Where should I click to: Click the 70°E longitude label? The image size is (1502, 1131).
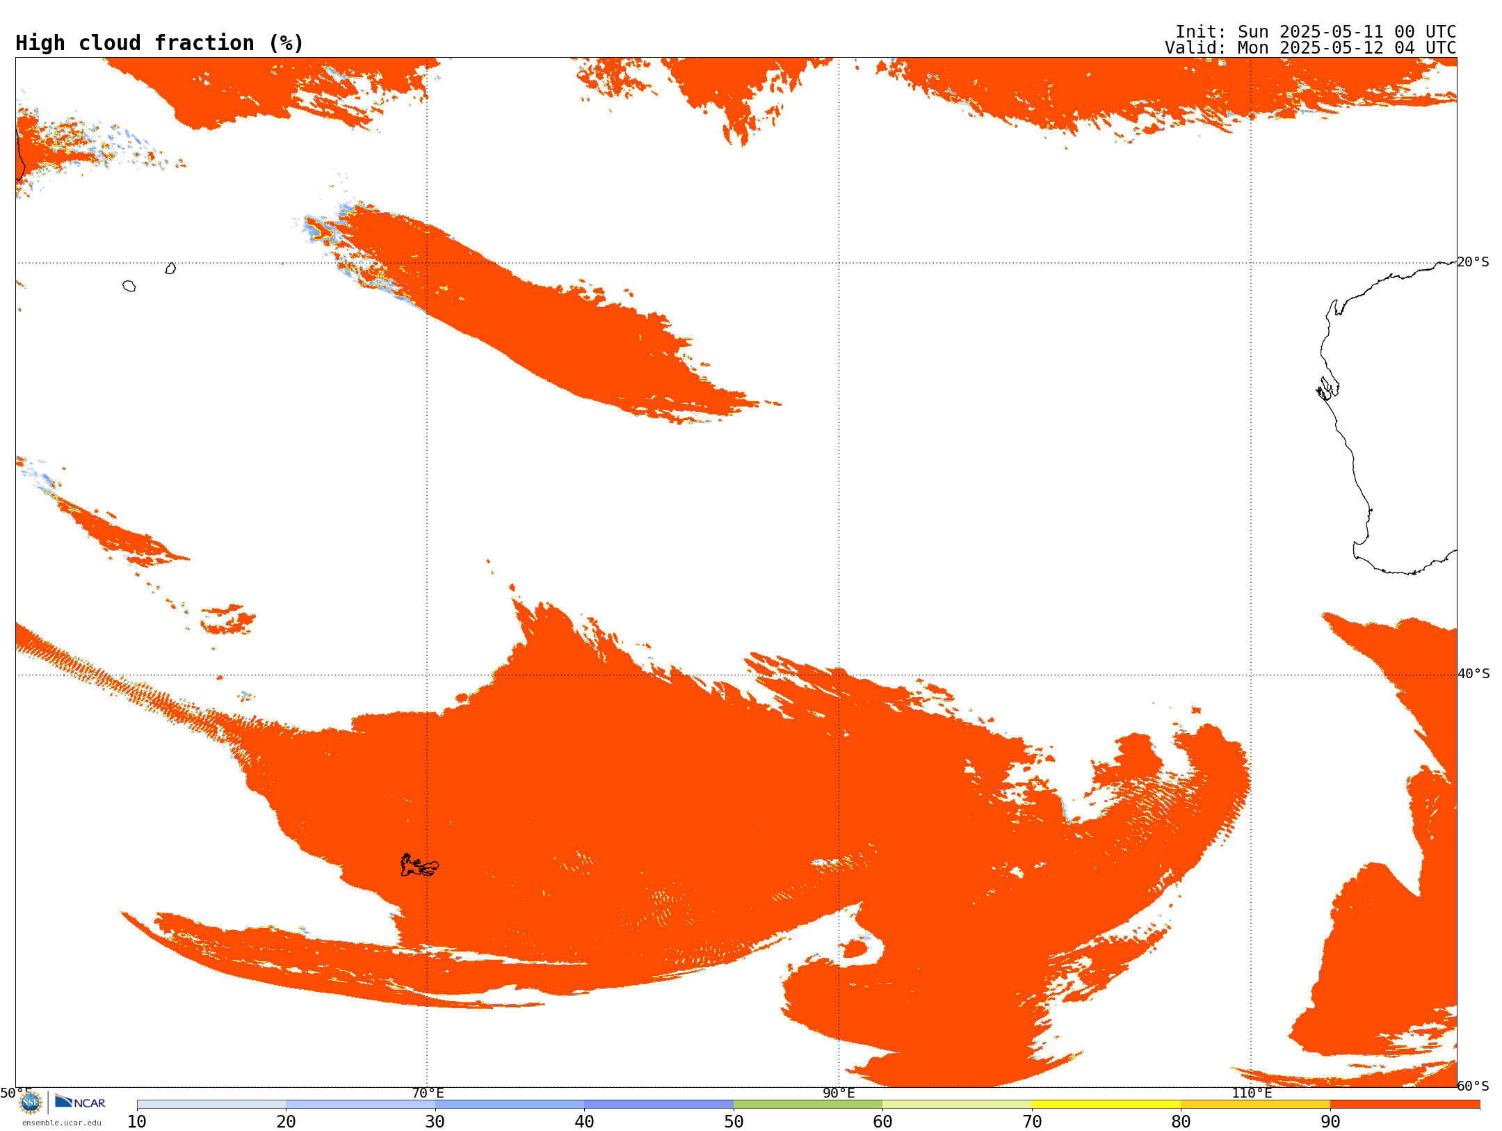click(428, 1093)
